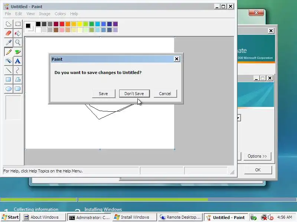Select the Magnifier tool

point(18,43)
